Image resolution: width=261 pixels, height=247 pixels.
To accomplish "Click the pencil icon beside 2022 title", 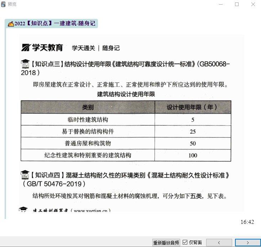I will click(x=11, y=24).
